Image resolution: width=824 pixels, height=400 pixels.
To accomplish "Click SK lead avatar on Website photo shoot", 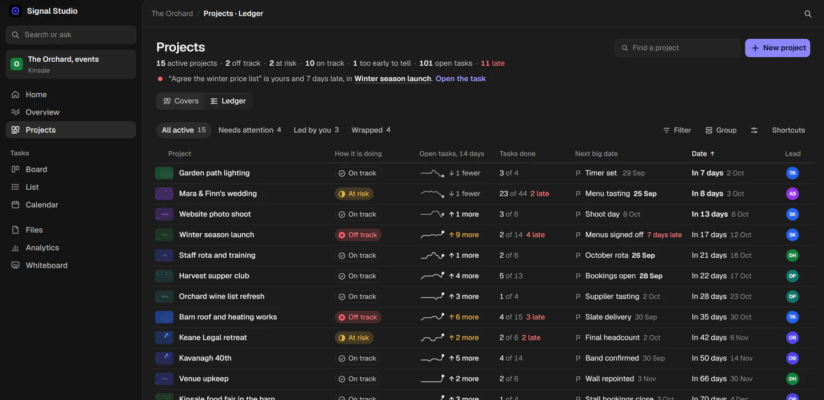I will click(793, 214).
